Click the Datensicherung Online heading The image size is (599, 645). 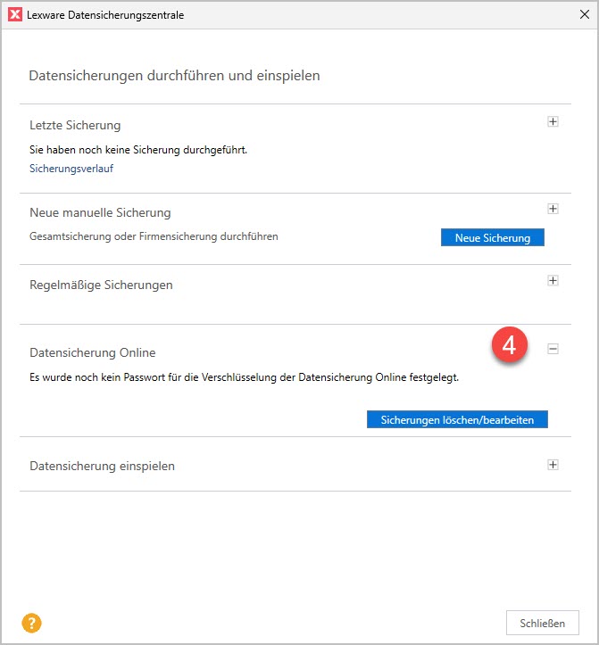pyautogui.click(x=93, y=353)
